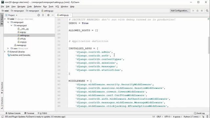Change 4 spaces indent setting
The width and height of the screenshot is (210, 118).
click(x=177, y=117)
